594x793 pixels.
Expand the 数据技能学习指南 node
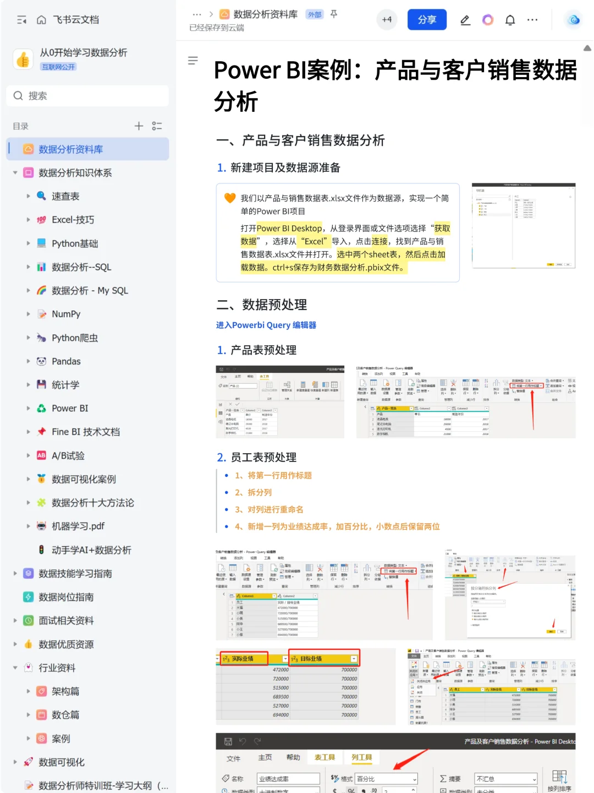[15, 573]
